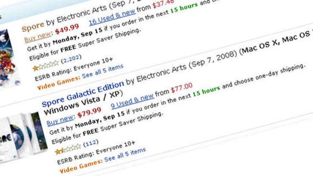Viewport: 313px width, 176px height.
Task: Click the Spore Galactic Edition box thumbnail
Action: pos(23,136)
